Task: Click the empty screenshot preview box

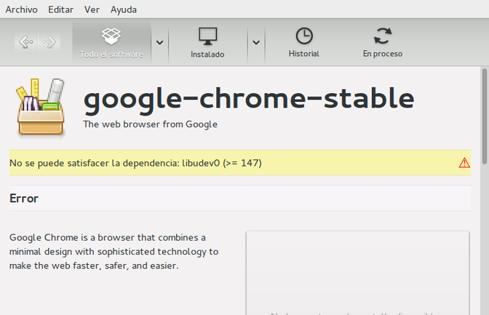Action: pyautogui.click(x=357, y=273)
